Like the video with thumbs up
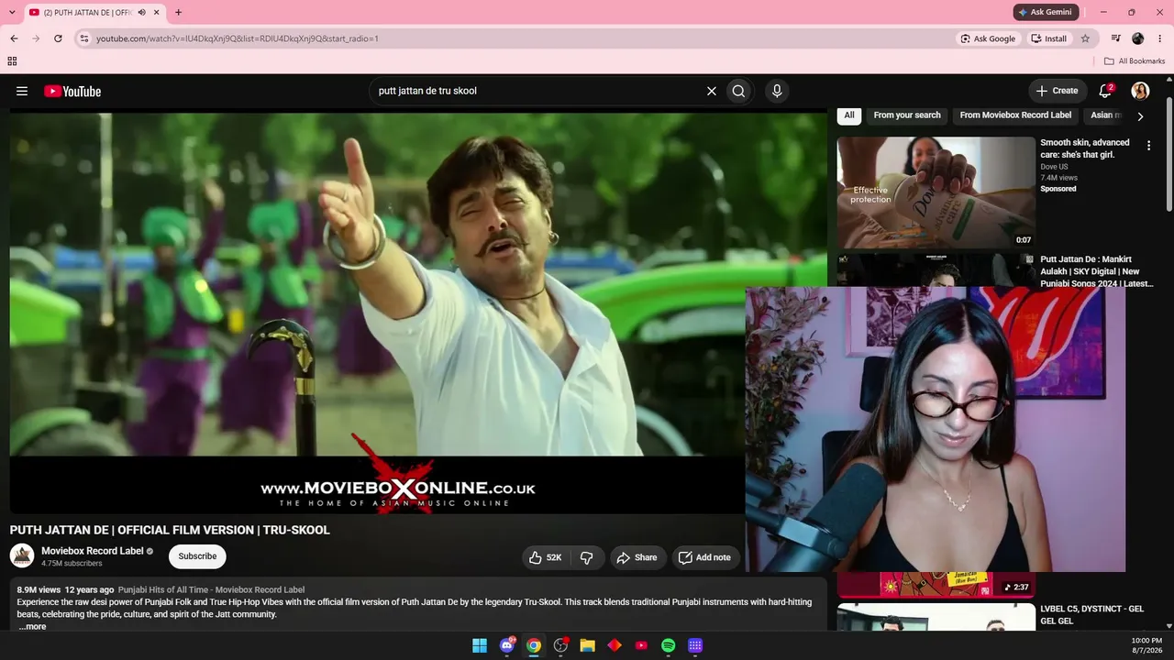 pyautogui.click(x=545, y=557)
